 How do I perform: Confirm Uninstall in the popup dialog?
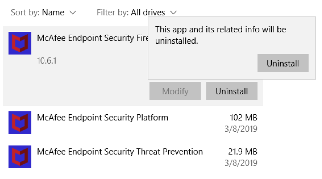pos(283,63)
